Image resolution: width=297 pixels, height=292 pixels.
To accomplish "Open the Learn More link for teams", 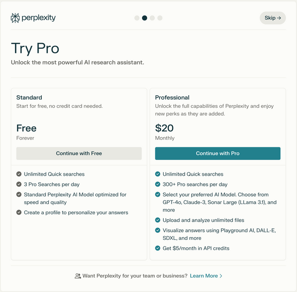I will (204, 276).
